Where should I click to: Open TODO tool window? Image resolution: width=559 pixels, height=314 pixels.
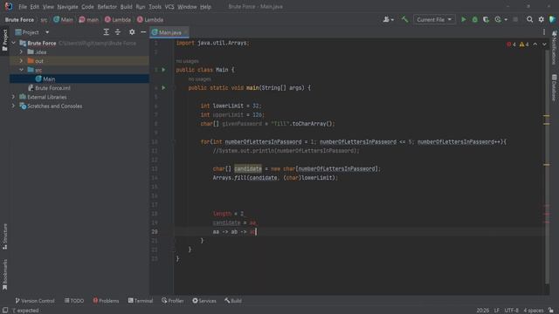point(74,301)
